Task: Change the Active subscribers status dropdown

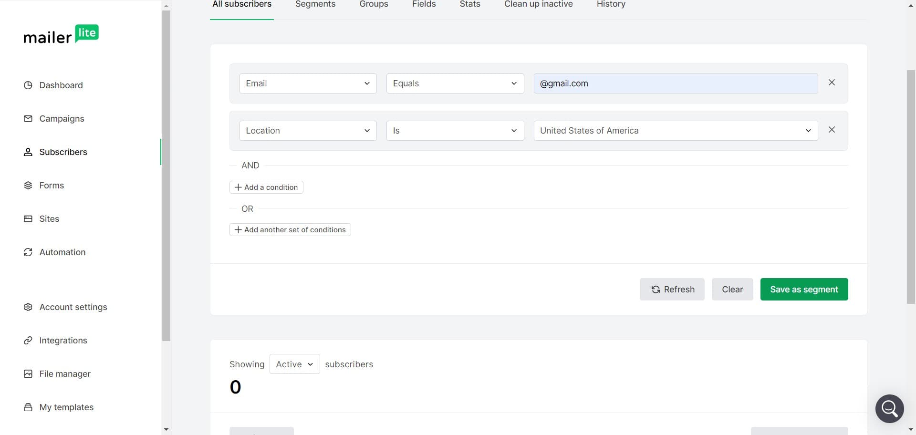Action: [x=294, y=364]
